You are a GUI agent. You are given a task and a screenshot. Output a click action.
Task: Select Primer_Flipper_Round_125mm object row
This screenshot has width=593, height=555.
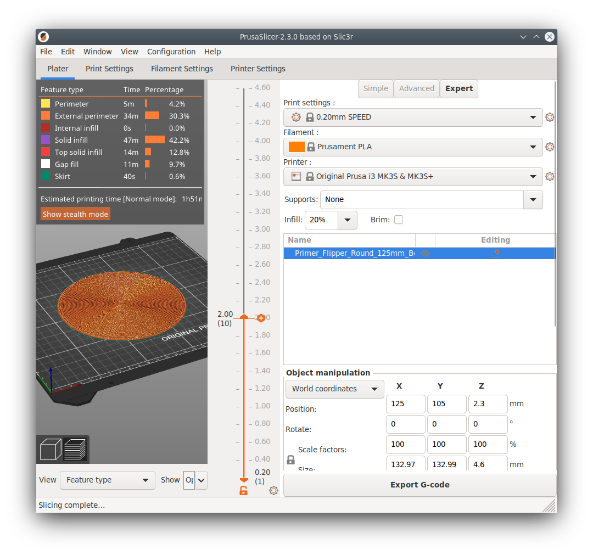coord(420,253)
